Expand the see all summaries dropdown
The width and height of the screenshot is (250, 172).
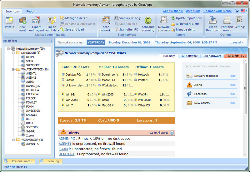click(x=237, y=42)
